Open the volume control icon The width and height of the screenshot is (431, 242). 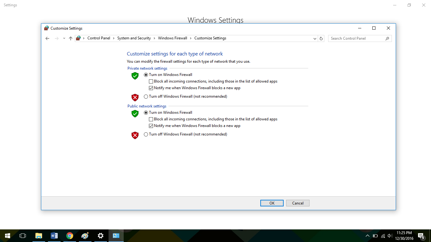coord(390,236)
